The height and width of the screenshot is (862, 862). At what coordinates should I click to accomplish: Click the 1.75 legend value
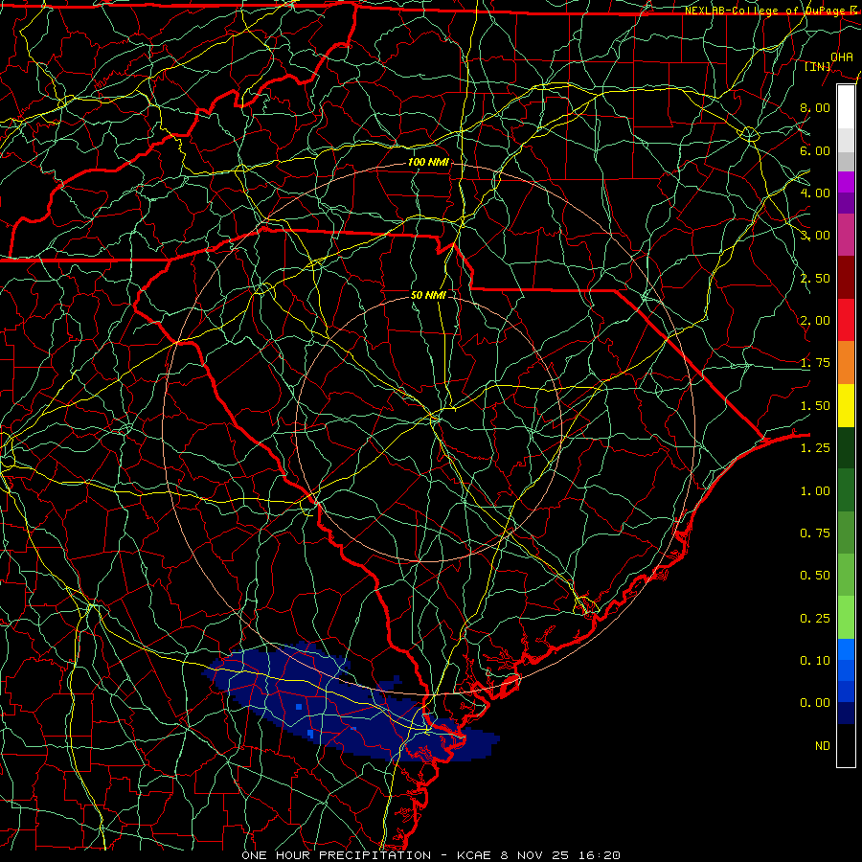pyautogui.click(x=815, y=363)
